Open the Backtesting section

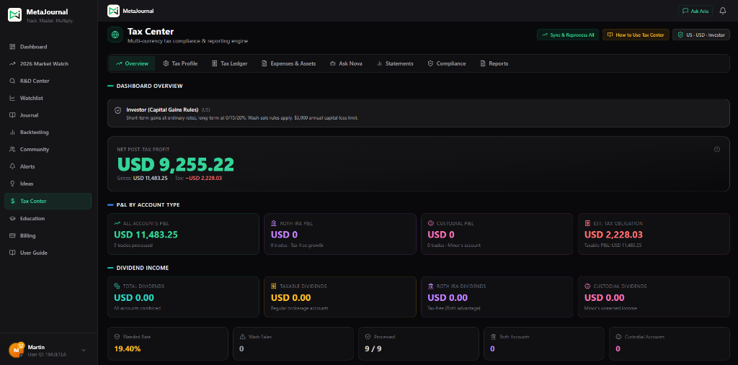coord(48,132)
